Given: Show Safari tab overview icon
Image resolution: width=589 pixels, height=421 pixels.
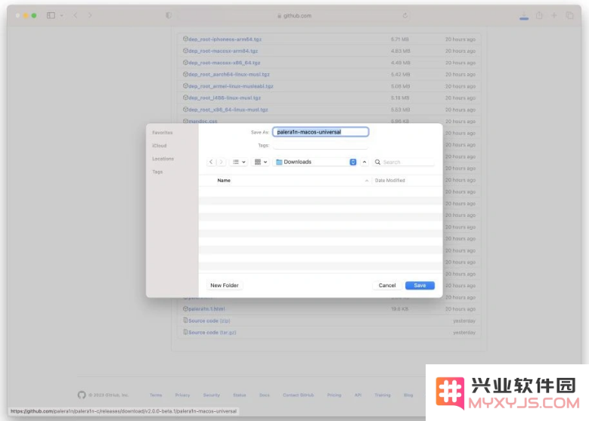Looking at the screenshot, I should click(x=570, y=15).
